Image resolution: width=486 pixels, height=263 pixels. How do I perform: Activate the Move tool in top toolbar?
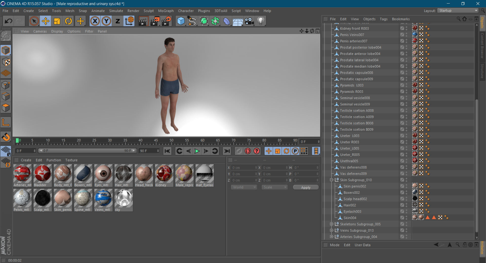pyautogui.click(x=46, y=21)
